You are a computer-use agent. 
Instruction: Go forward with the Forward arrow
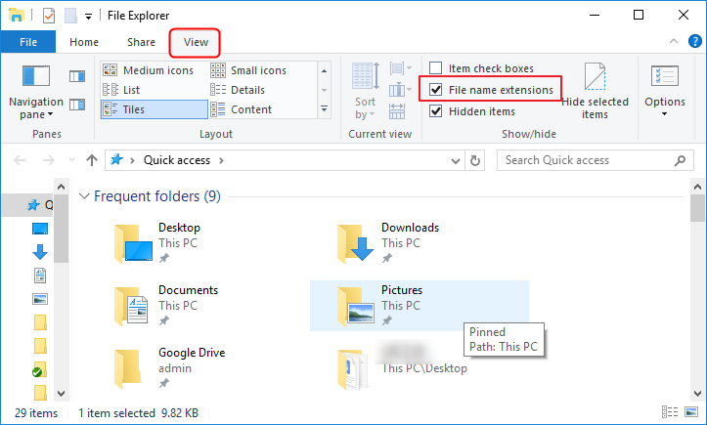coord(48,160)
